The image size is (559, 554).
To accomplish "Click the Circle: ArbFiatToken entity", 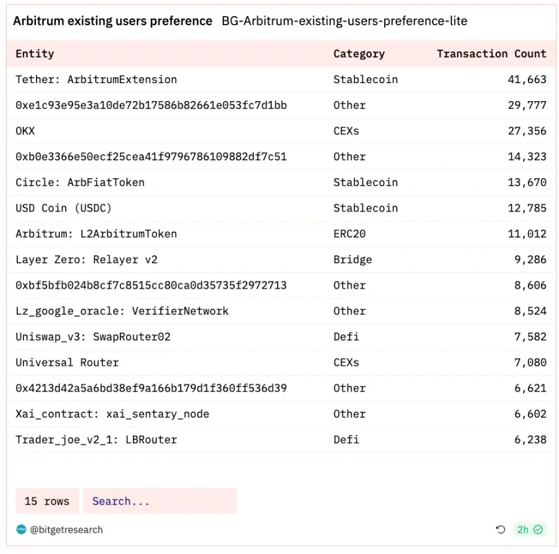I will pos(80,182).
